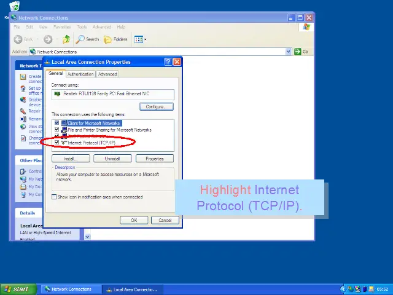Click the Configure... button
The image size is (393, 295).
pyautogui.click(x=155, y=106)
